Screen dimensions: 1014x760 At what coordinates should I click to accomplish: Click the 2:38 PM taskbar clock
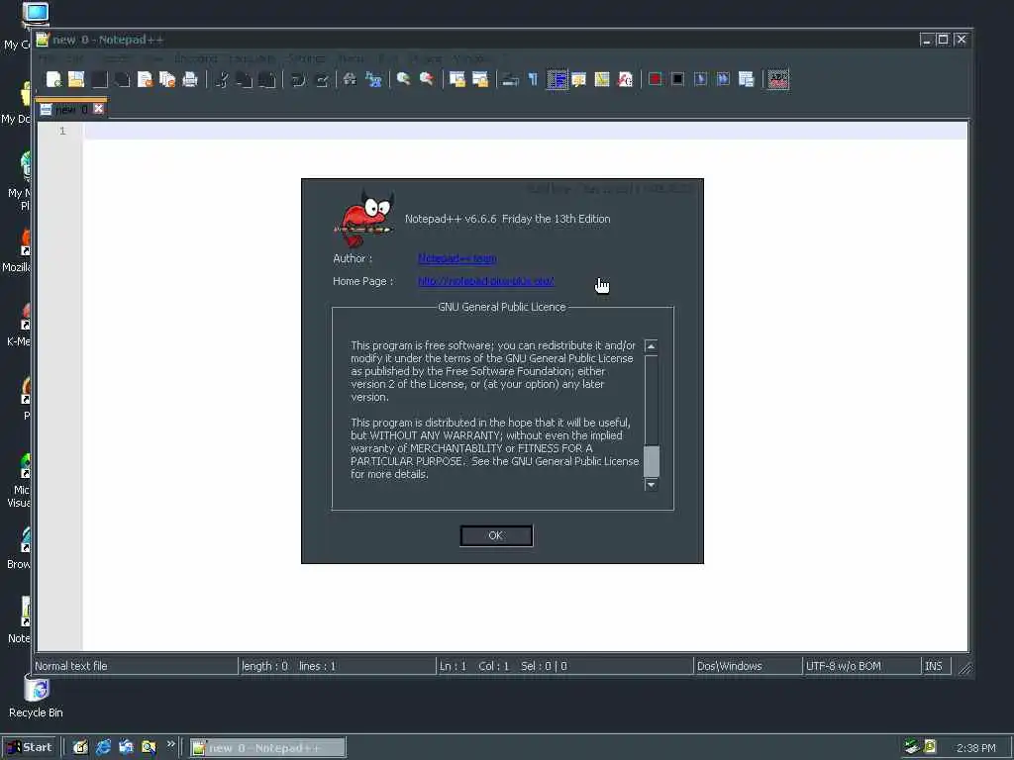(x=975, y=748)
